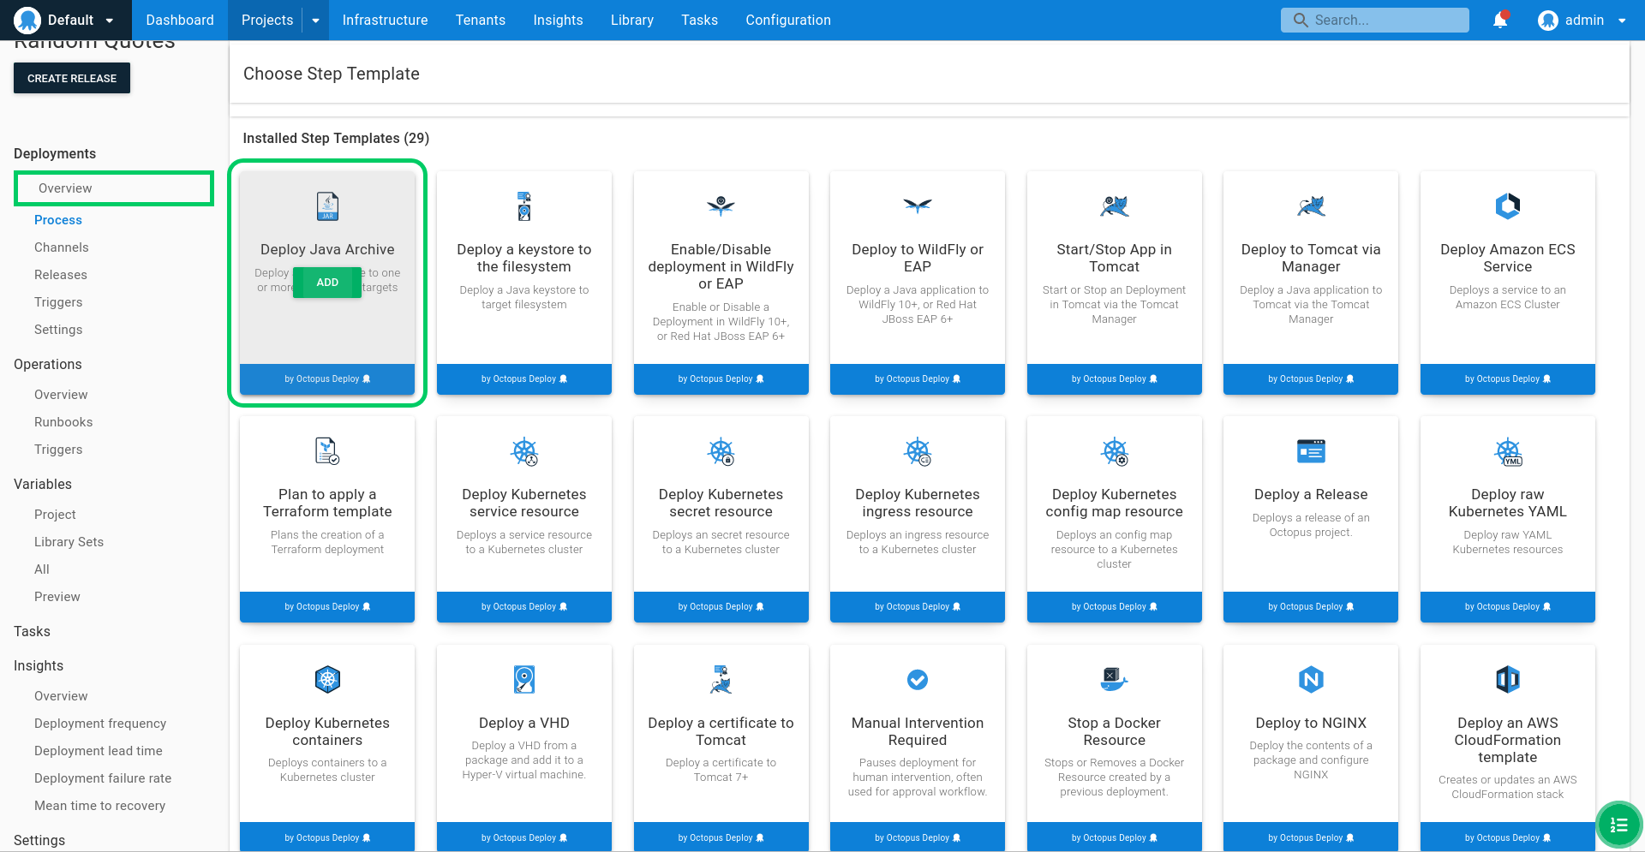Open Mean time to recovery report
This screenshot has height=852, width=1645.
click(x=99, y=806)
